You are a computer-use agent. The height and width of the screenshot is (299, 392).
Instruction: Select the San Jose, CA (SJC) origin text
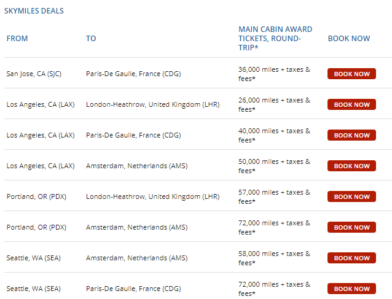tap(34, 74)
